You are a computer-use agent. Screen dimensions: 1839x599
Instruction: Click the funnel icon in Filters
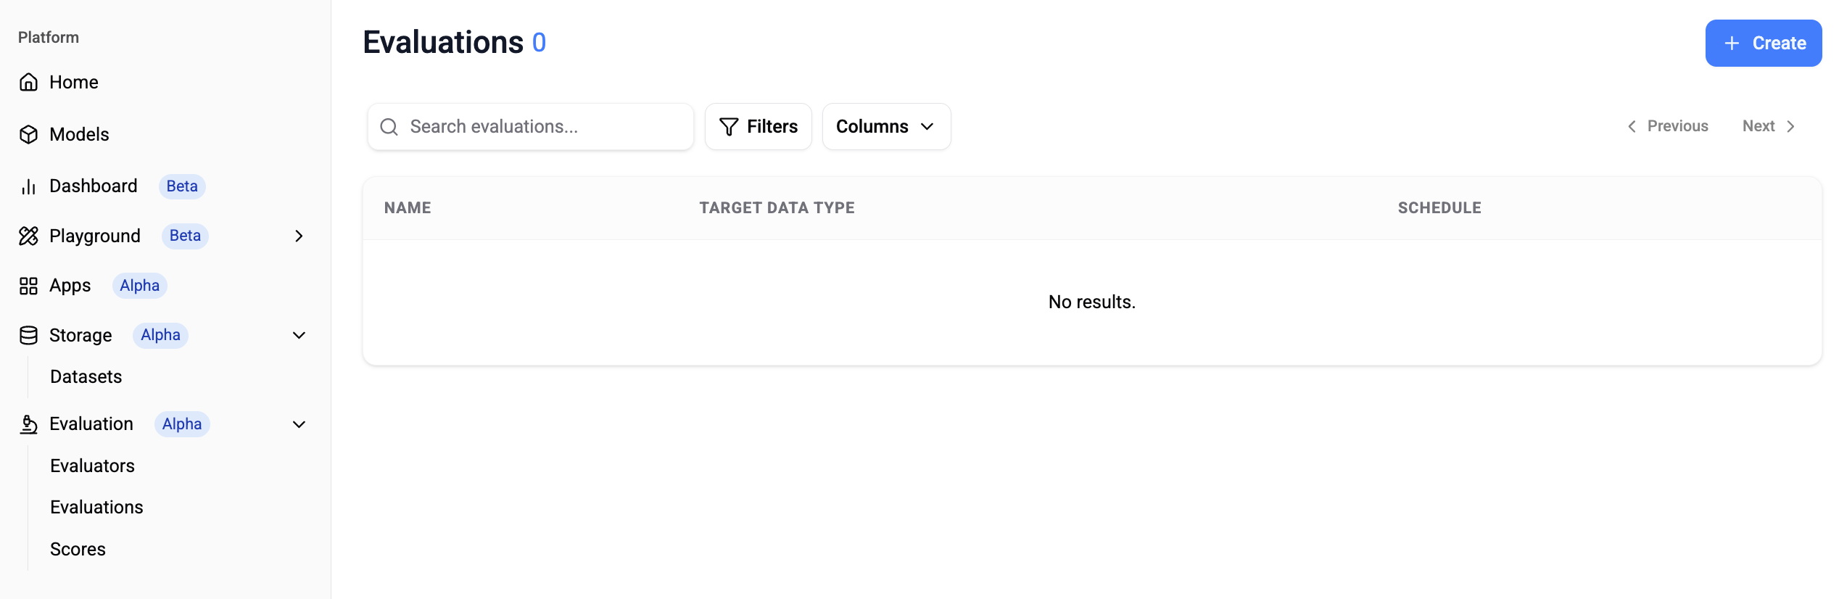pos(729,127)
